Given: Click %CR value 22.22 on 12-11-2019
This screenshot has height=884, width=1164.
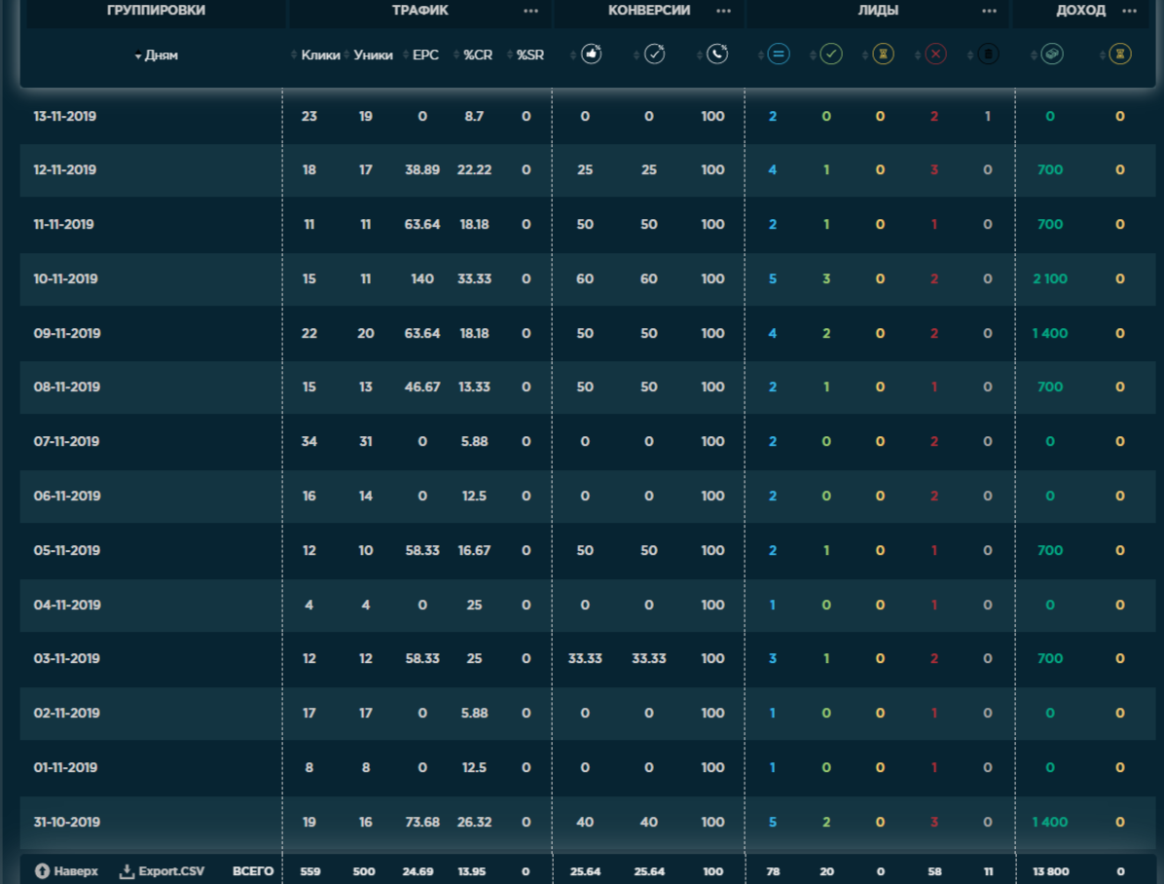Looking at the screenshot, I should pos(474,169).
